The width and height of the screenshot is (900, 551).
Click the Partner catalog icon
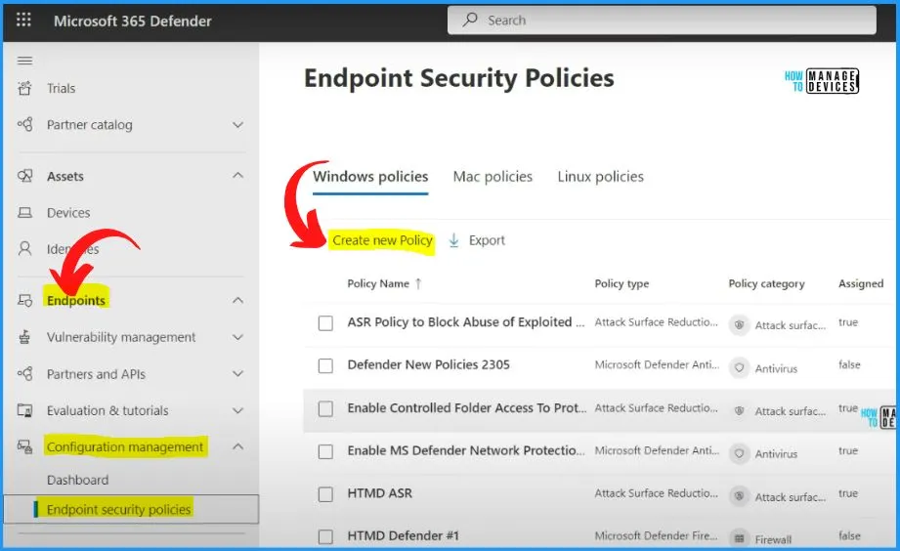(x=24, y=124)
